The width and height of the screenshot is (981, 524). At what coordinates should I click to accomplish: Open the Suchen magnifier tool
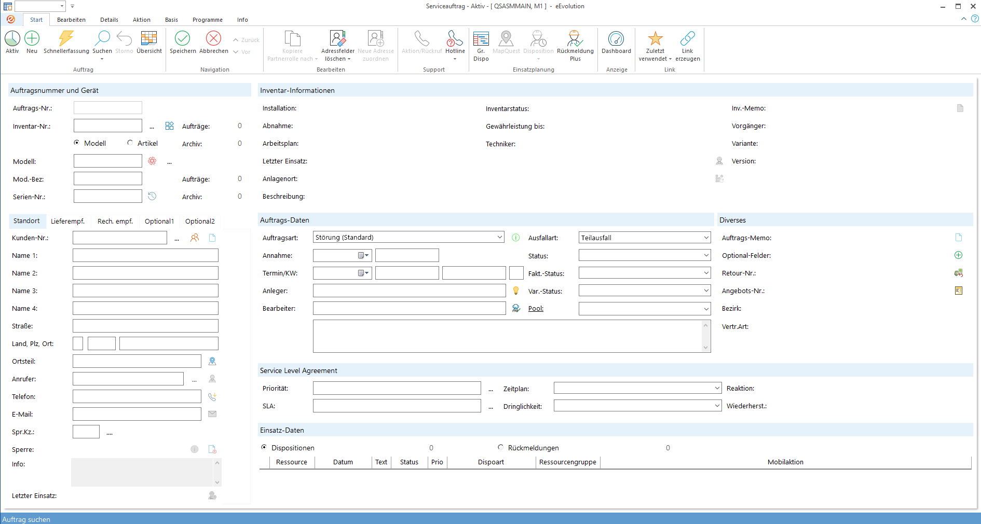click(102, 38)
